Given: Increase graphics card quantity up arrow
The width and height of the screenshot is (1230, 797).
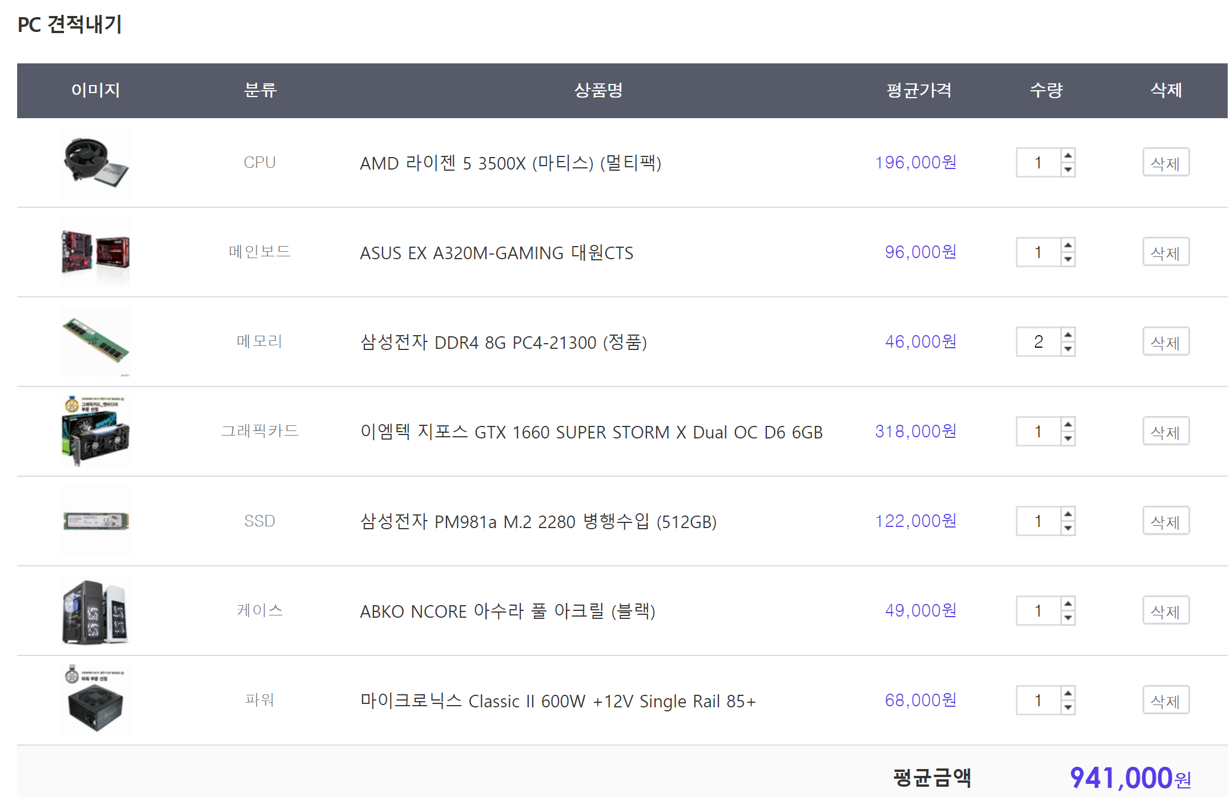Looking at the screenshot, I should (x=1067, y=425).
